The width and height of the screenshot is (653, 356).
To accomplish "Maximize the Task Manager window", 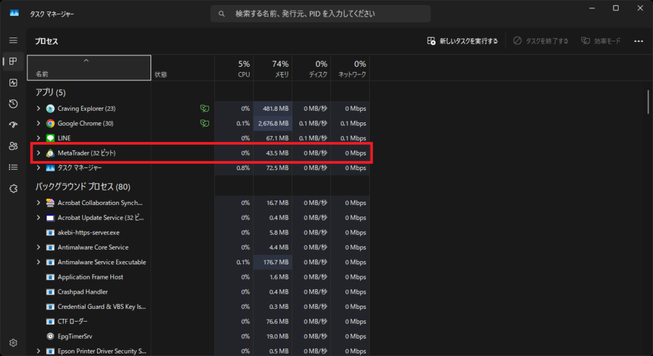I will click(x=615, y=8).
